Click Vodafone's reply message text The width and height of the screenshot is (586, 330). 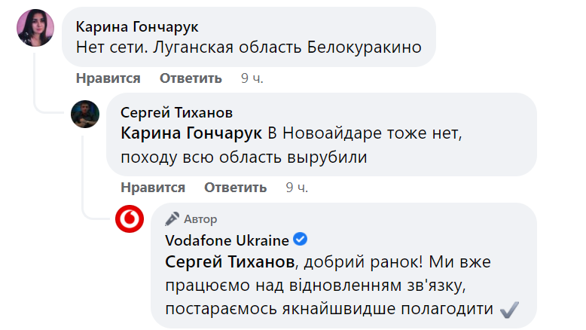[x=331, y=287]
